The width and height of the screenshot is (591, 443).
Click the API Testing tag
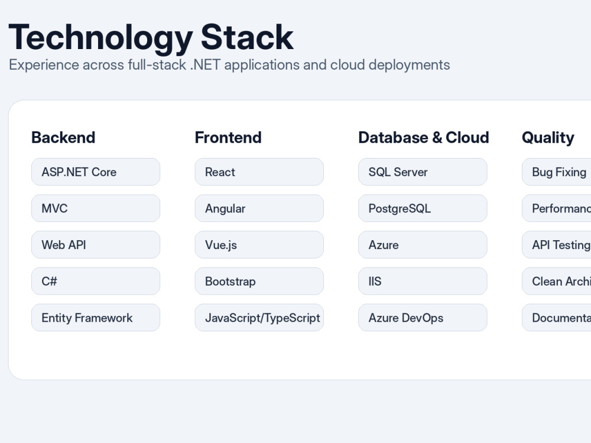(x=557, y=244)
